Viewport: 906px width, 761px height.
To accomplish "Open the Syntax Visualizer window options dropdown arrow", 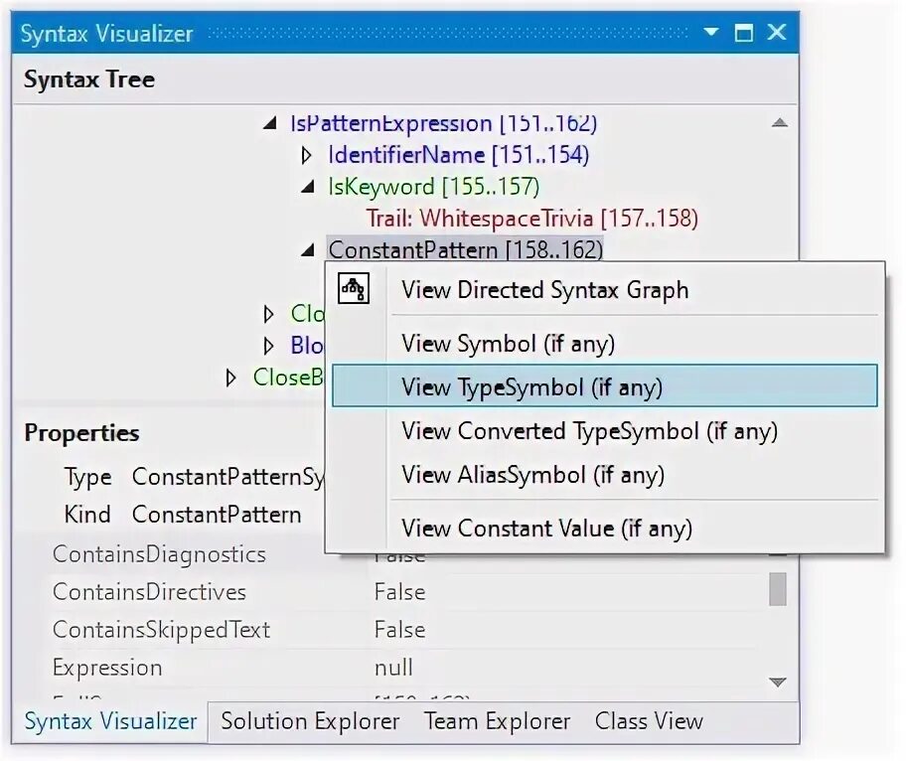I will [x=711, y=32].
